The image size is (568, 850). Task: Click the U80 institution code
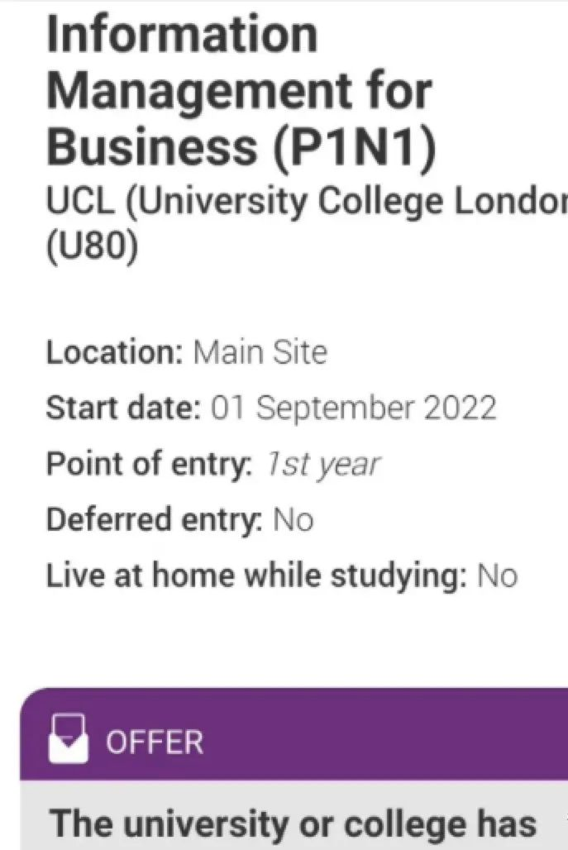[92, 247]
